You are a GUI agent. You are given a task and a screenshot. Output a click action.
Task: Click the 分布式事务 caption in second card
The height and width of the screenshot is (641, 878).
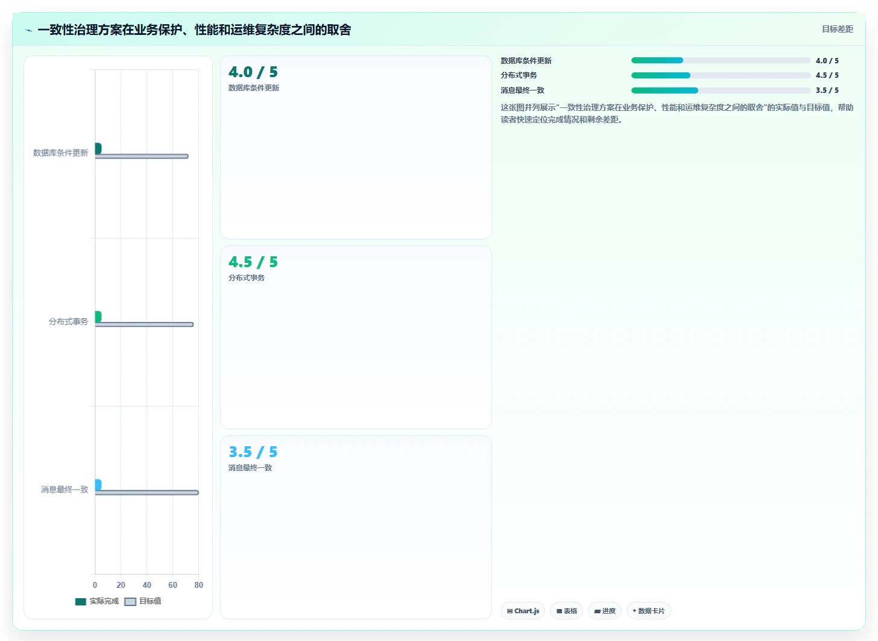point(247,278)
